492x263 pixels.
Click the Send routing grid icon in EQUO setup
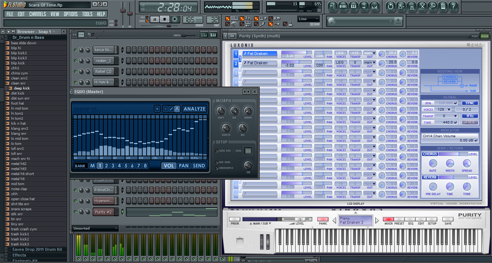click(x=248, y=151)
